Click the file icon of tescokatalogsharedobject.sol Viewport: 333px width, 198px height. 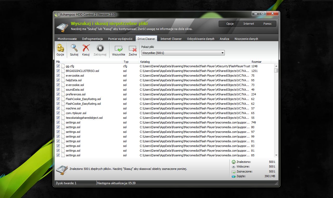[x=63, y=118]
